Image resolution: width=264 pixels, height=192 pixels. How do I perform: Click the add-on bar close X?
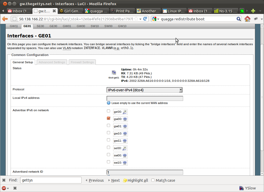15,188
